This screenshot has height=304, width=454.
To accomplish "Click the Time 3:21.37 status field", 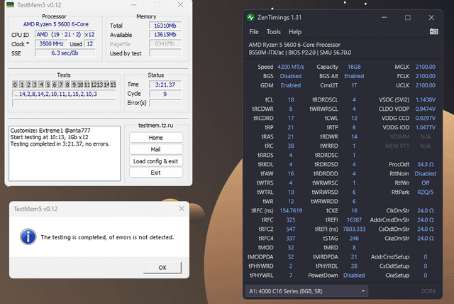I will 165,85.
